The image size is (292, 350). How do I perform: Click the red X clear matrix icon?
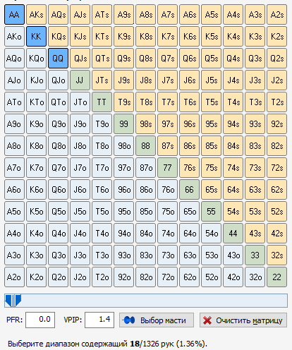(207, 320)
